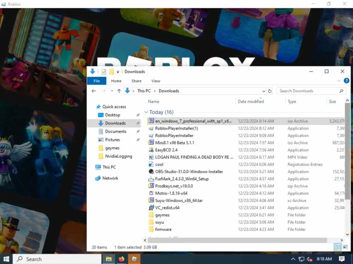Select the OBS-Studio-31.0.0 installer icon
Screen dimensions: 353x264
pos(151,172)
